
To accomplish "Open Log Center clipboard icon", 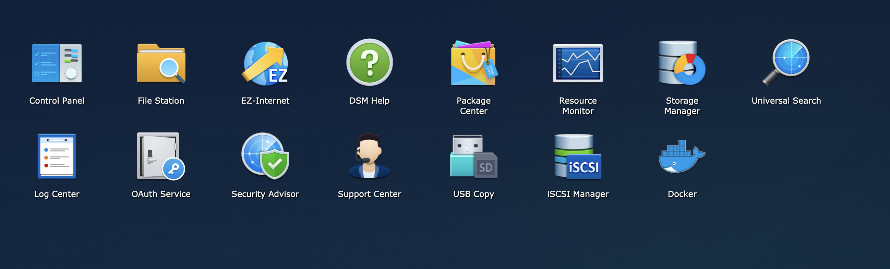I will click(57, 156).
